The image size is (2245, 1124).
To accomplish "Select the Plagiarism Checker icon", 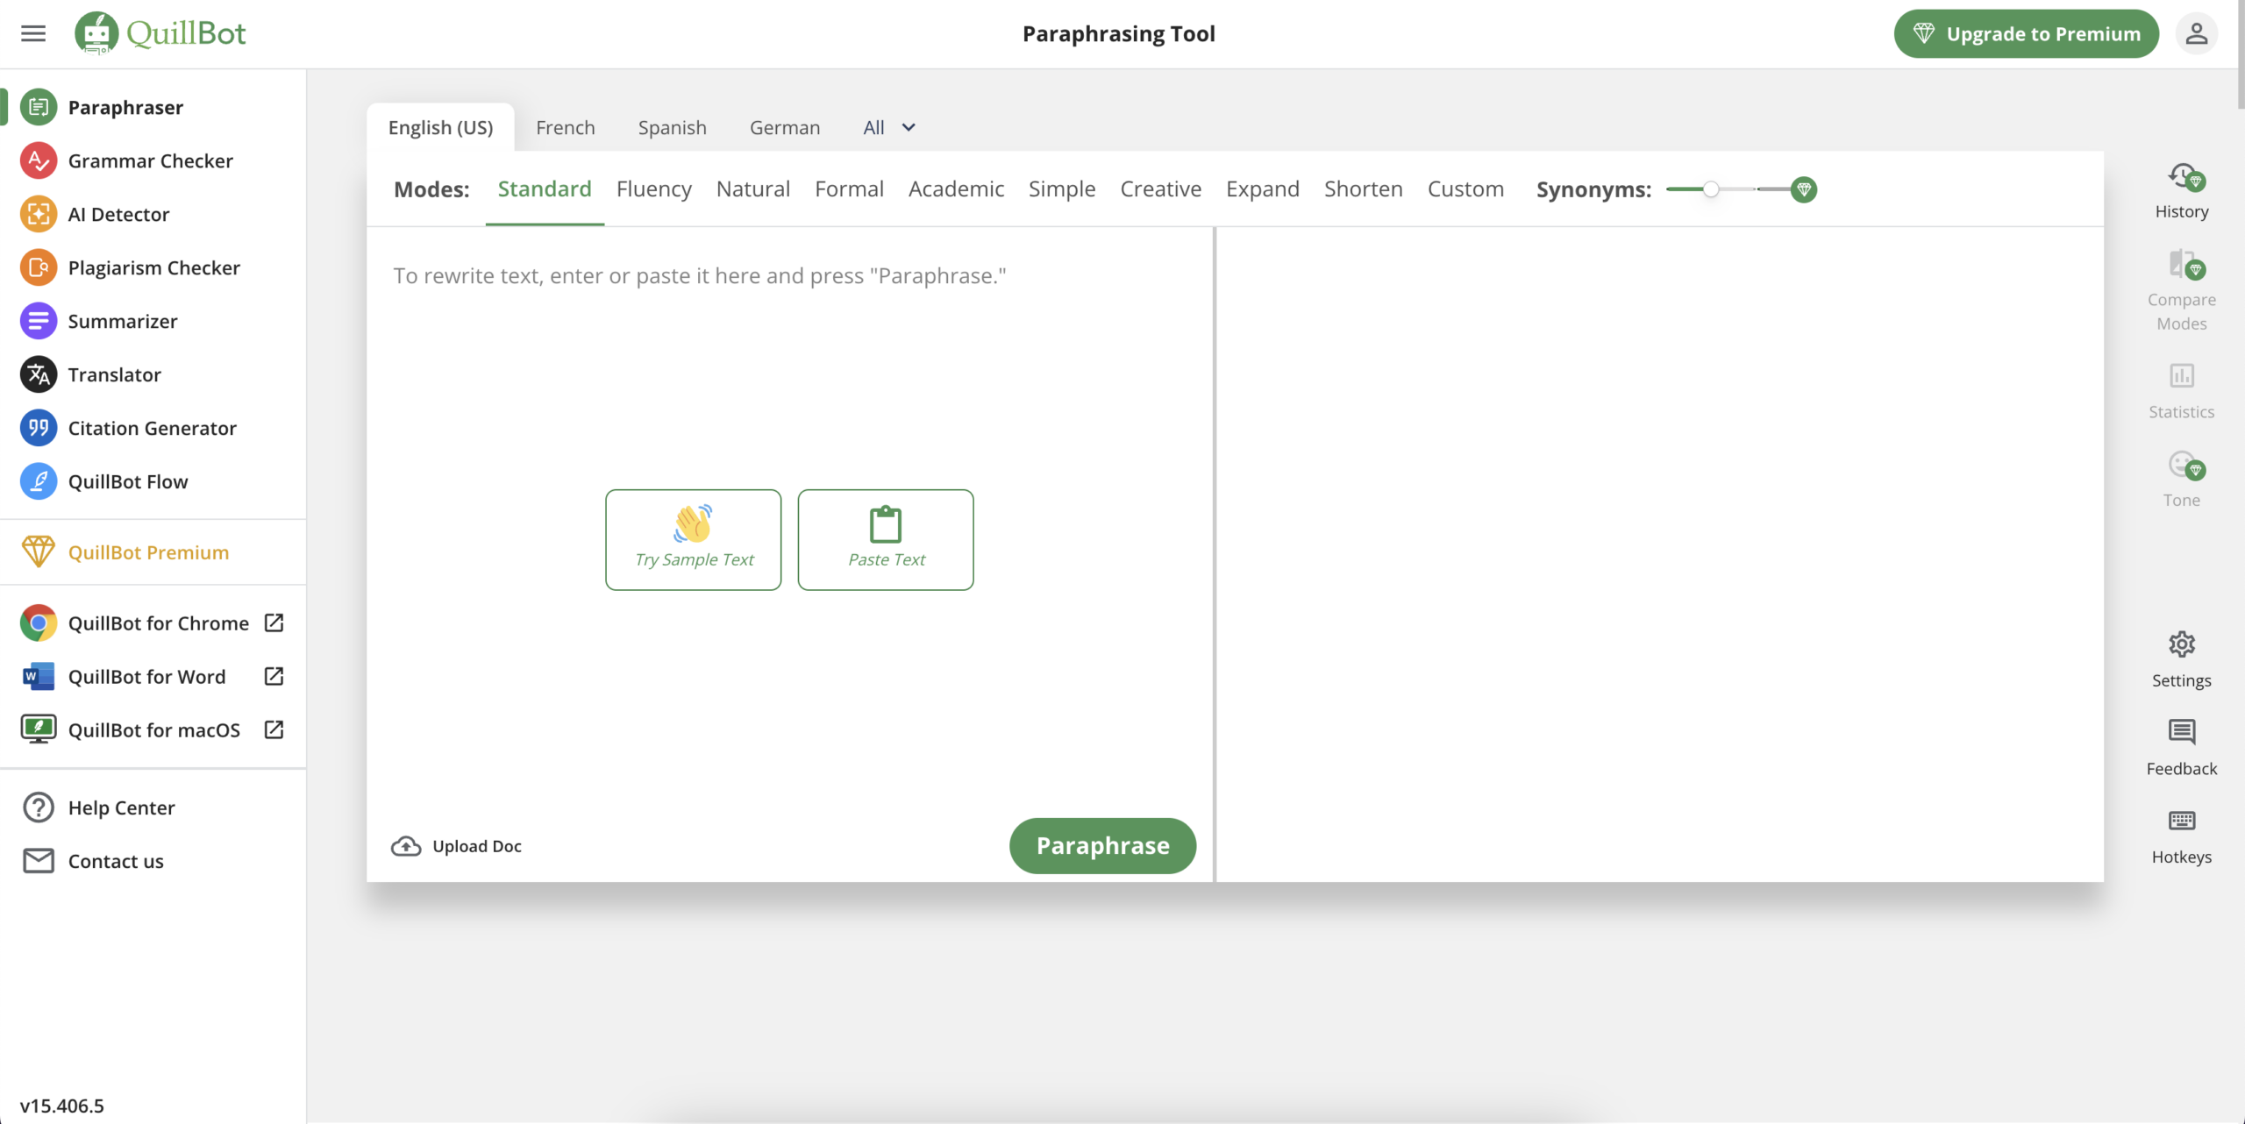I will click(39, 267).
